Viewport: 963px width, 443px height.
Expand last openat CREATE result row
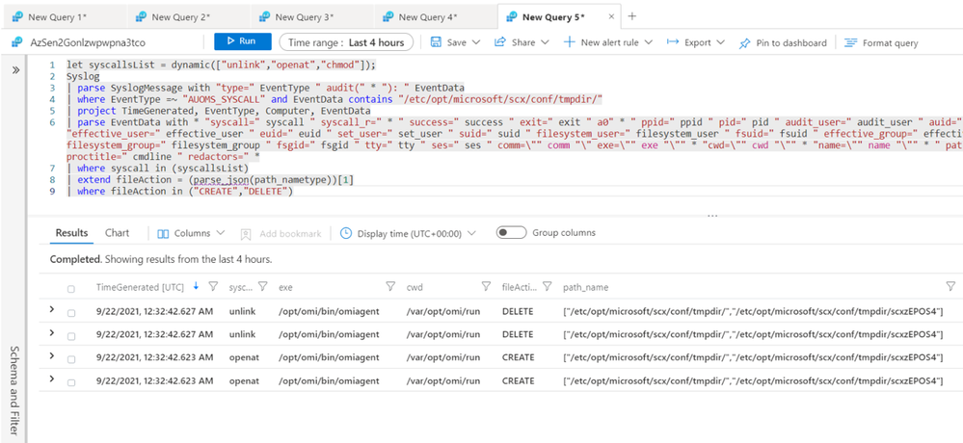(x=52, y=379)
